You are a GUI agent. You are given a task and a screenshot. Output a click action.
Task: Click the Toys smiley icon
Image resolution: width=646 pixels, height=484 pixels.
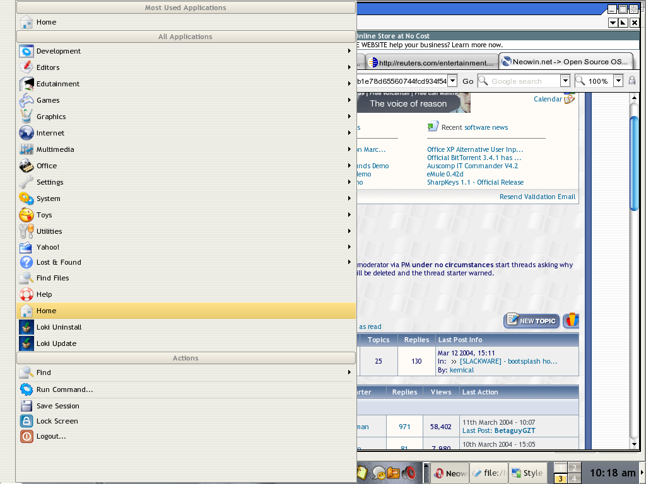(26, 215)
